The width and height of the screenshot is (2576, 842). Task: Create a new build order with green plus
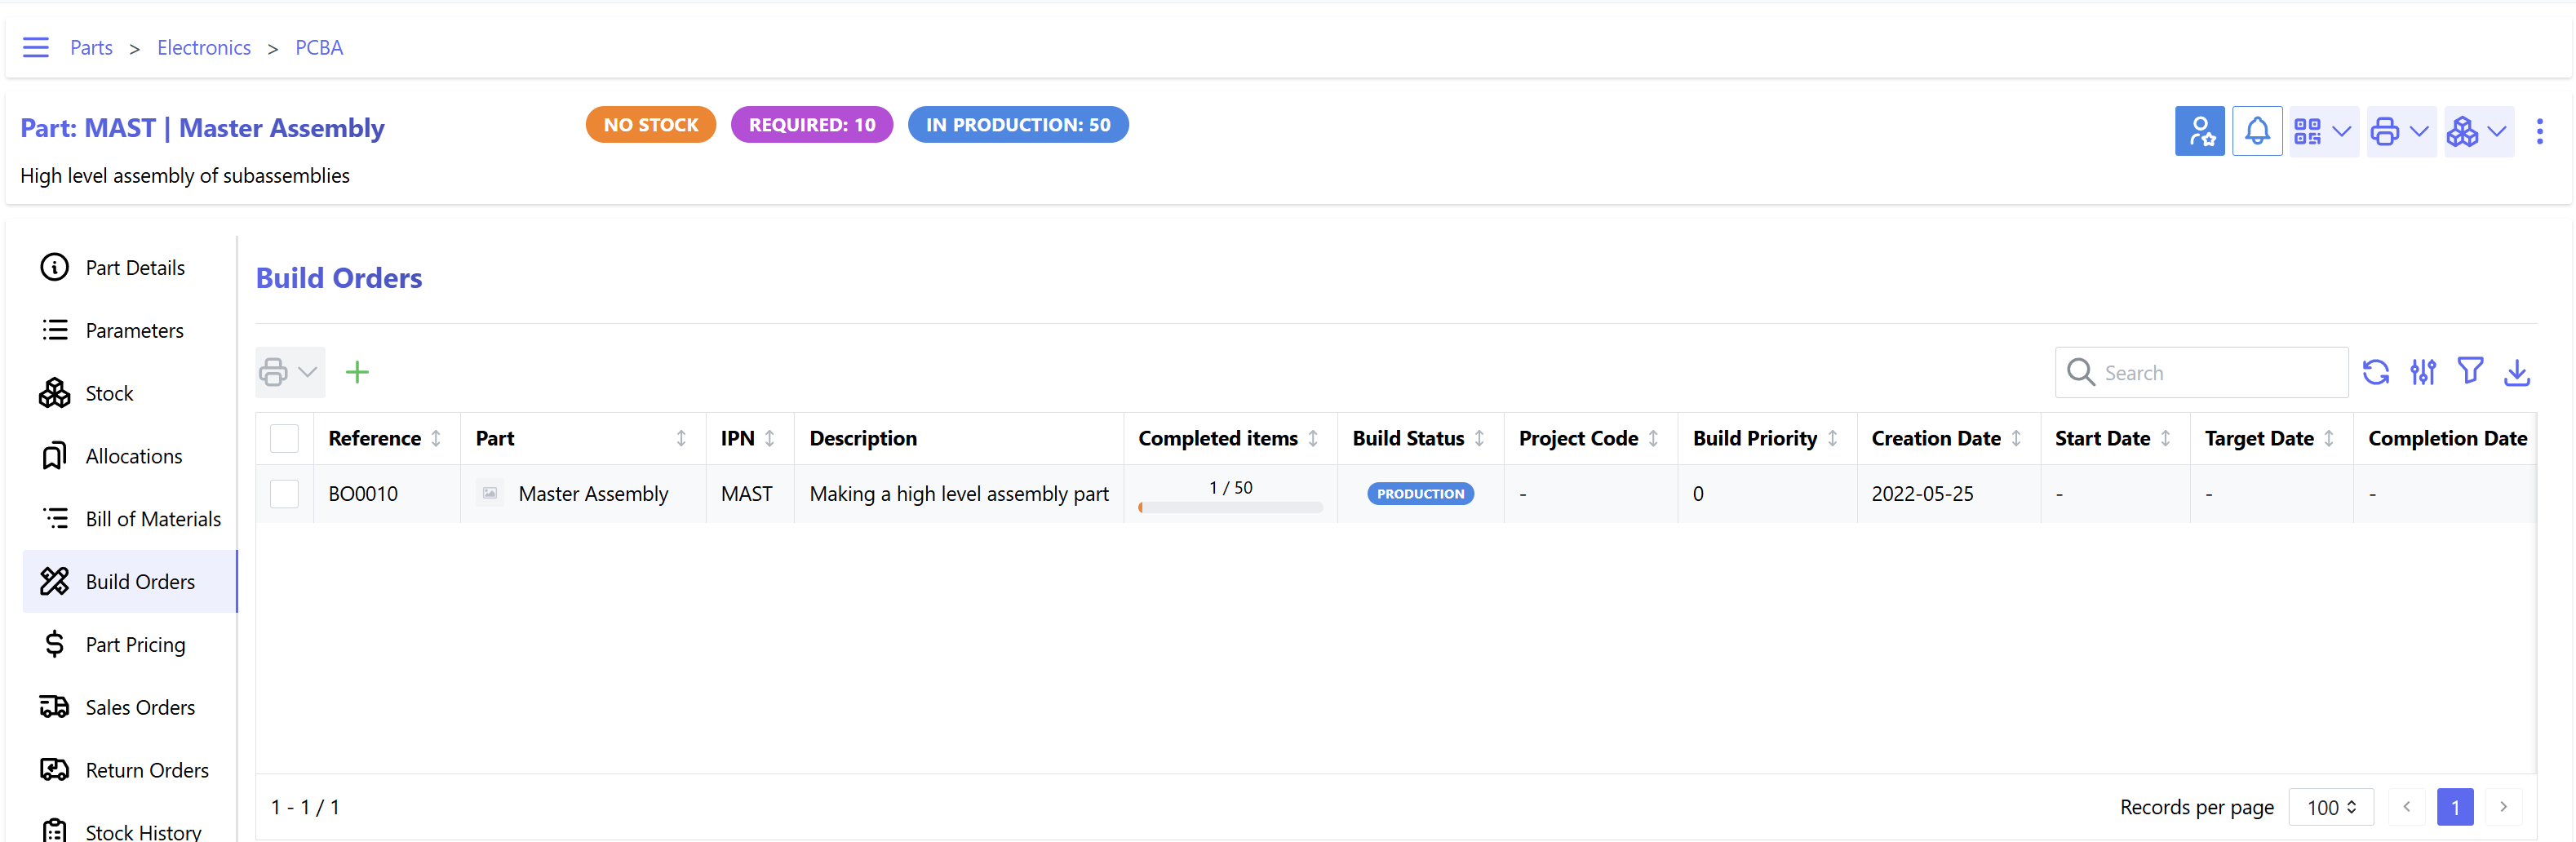point(358,371)
